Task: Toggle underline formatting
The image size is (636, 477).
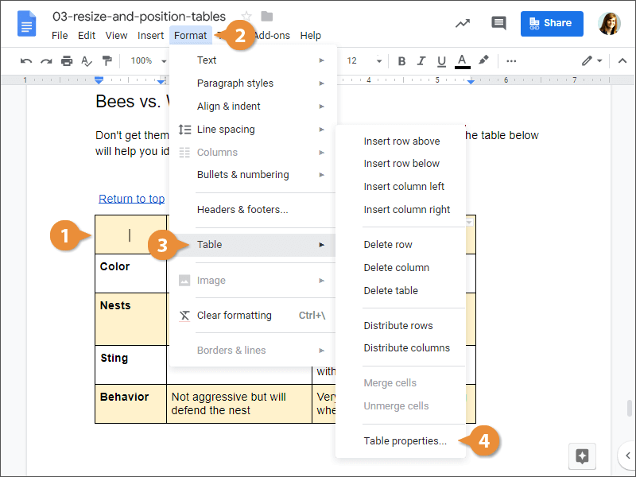Action: [442, 60]
